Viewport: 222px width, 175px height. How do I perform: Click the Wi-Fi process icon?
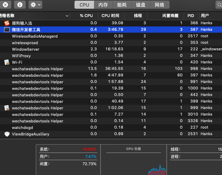click(x=7, y=62)
